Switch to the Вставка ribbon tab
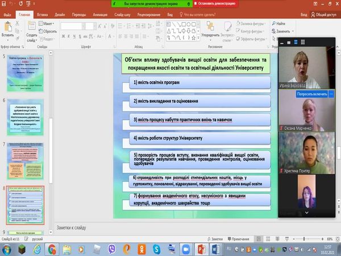Viewport: 341px width, 256px height. tap(43, 13)
